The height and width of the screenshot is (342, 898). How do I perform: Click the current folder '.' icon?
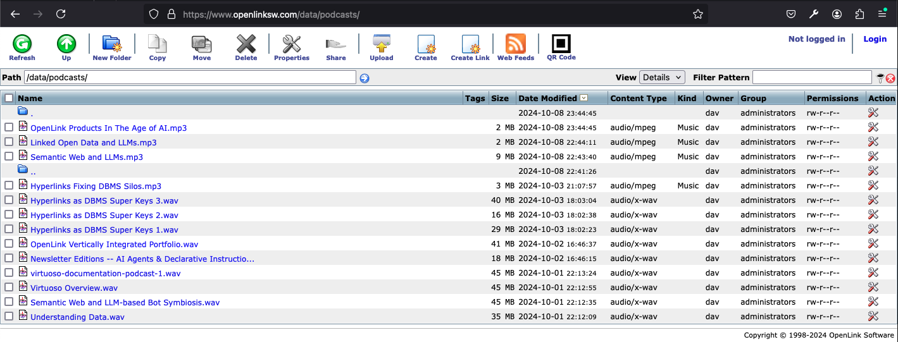[23, 111]
